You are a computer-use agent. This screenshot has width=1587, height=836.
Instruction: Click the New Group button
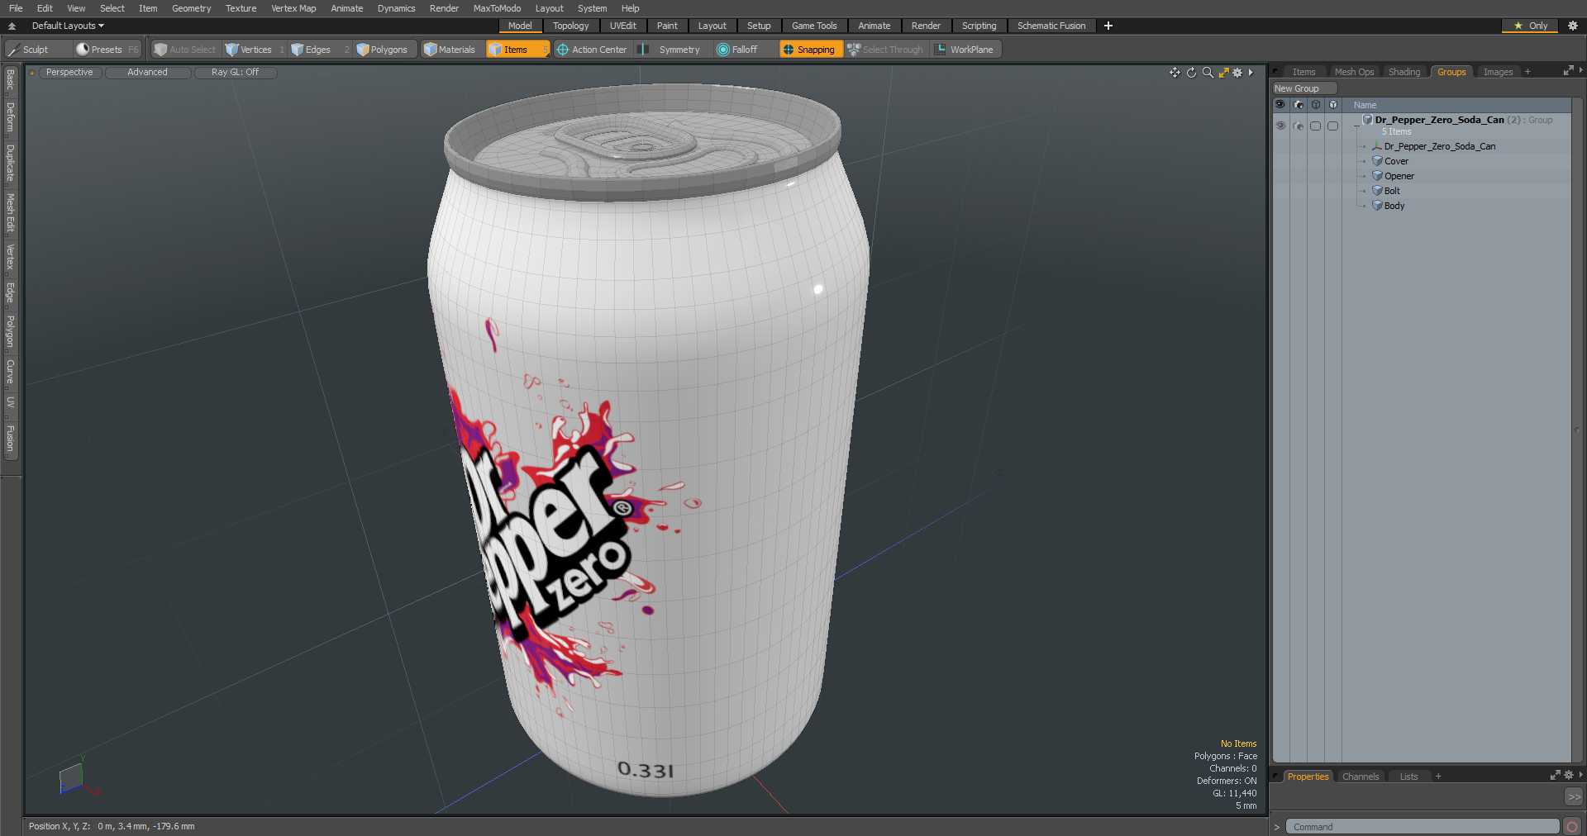(x=1304, y=88)
